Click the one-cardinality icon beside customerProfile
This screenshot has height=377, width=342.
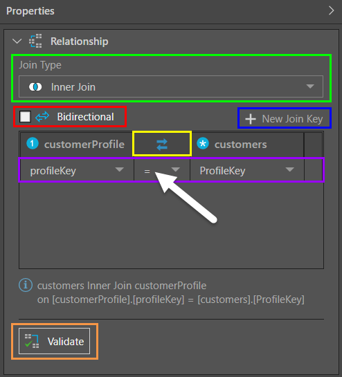(33, 144)
